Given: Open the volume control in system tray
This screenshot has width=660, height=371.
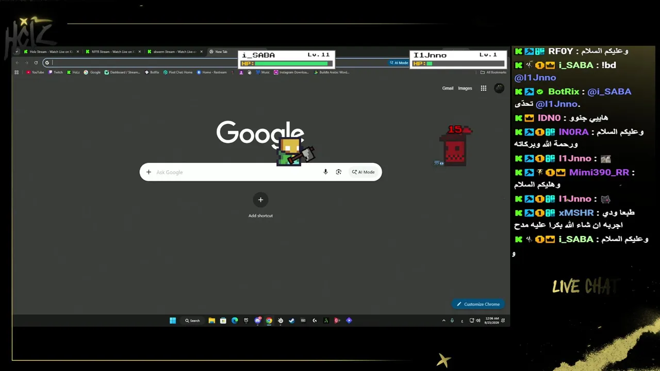Looking at the screenshot, I should point(478,321).
